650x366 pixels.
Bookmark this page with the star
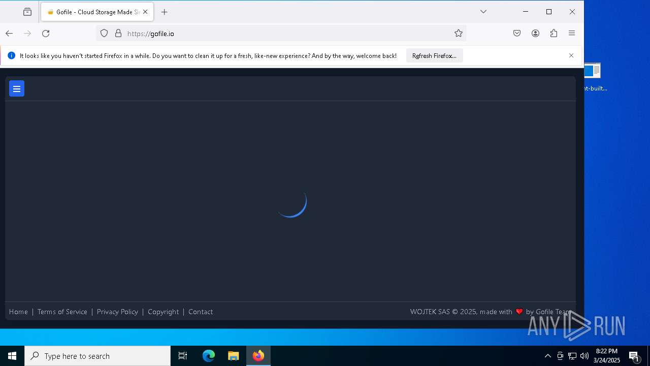pyautogui.click(x=459, y=34)
